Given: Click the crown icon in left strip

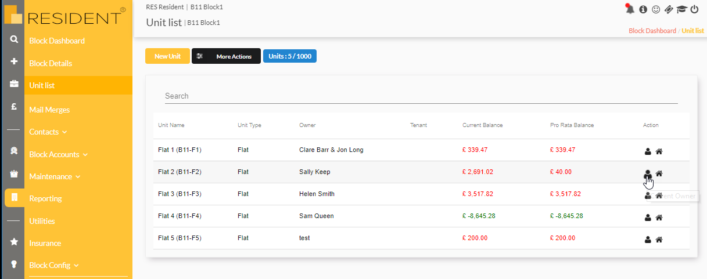Looking at the screenshot, I should (14, 173).
